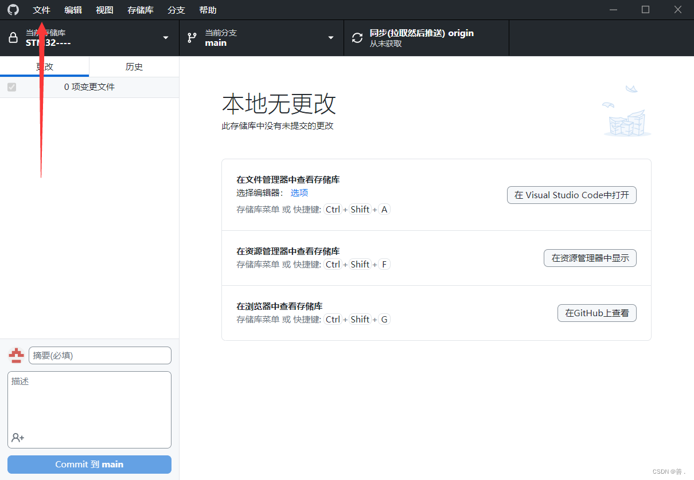Image resolution: width=694 pixels, height=480 pixels.
Task: Toggle the select-all changed files checkbox
Action: [x=12, y=87]
